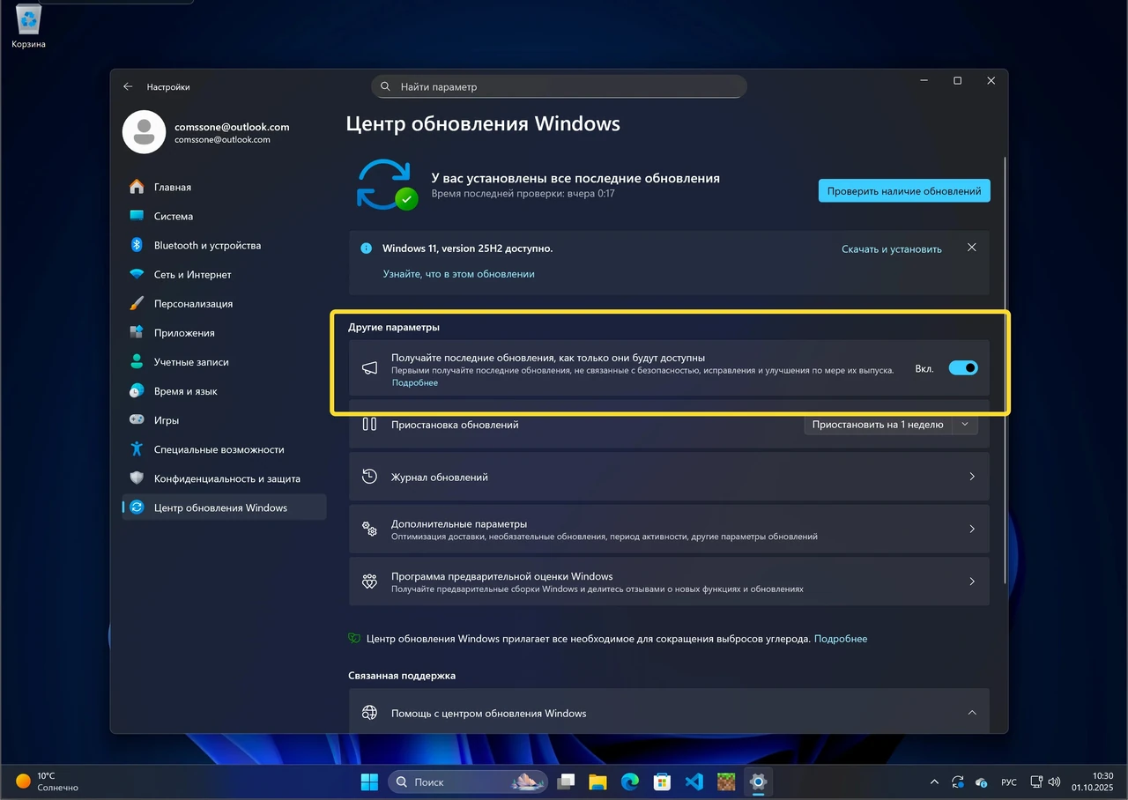Viewport: 1128px width, 800px height.
Task: Click the magnifier icon in settings search
Action: click(385, 86)
